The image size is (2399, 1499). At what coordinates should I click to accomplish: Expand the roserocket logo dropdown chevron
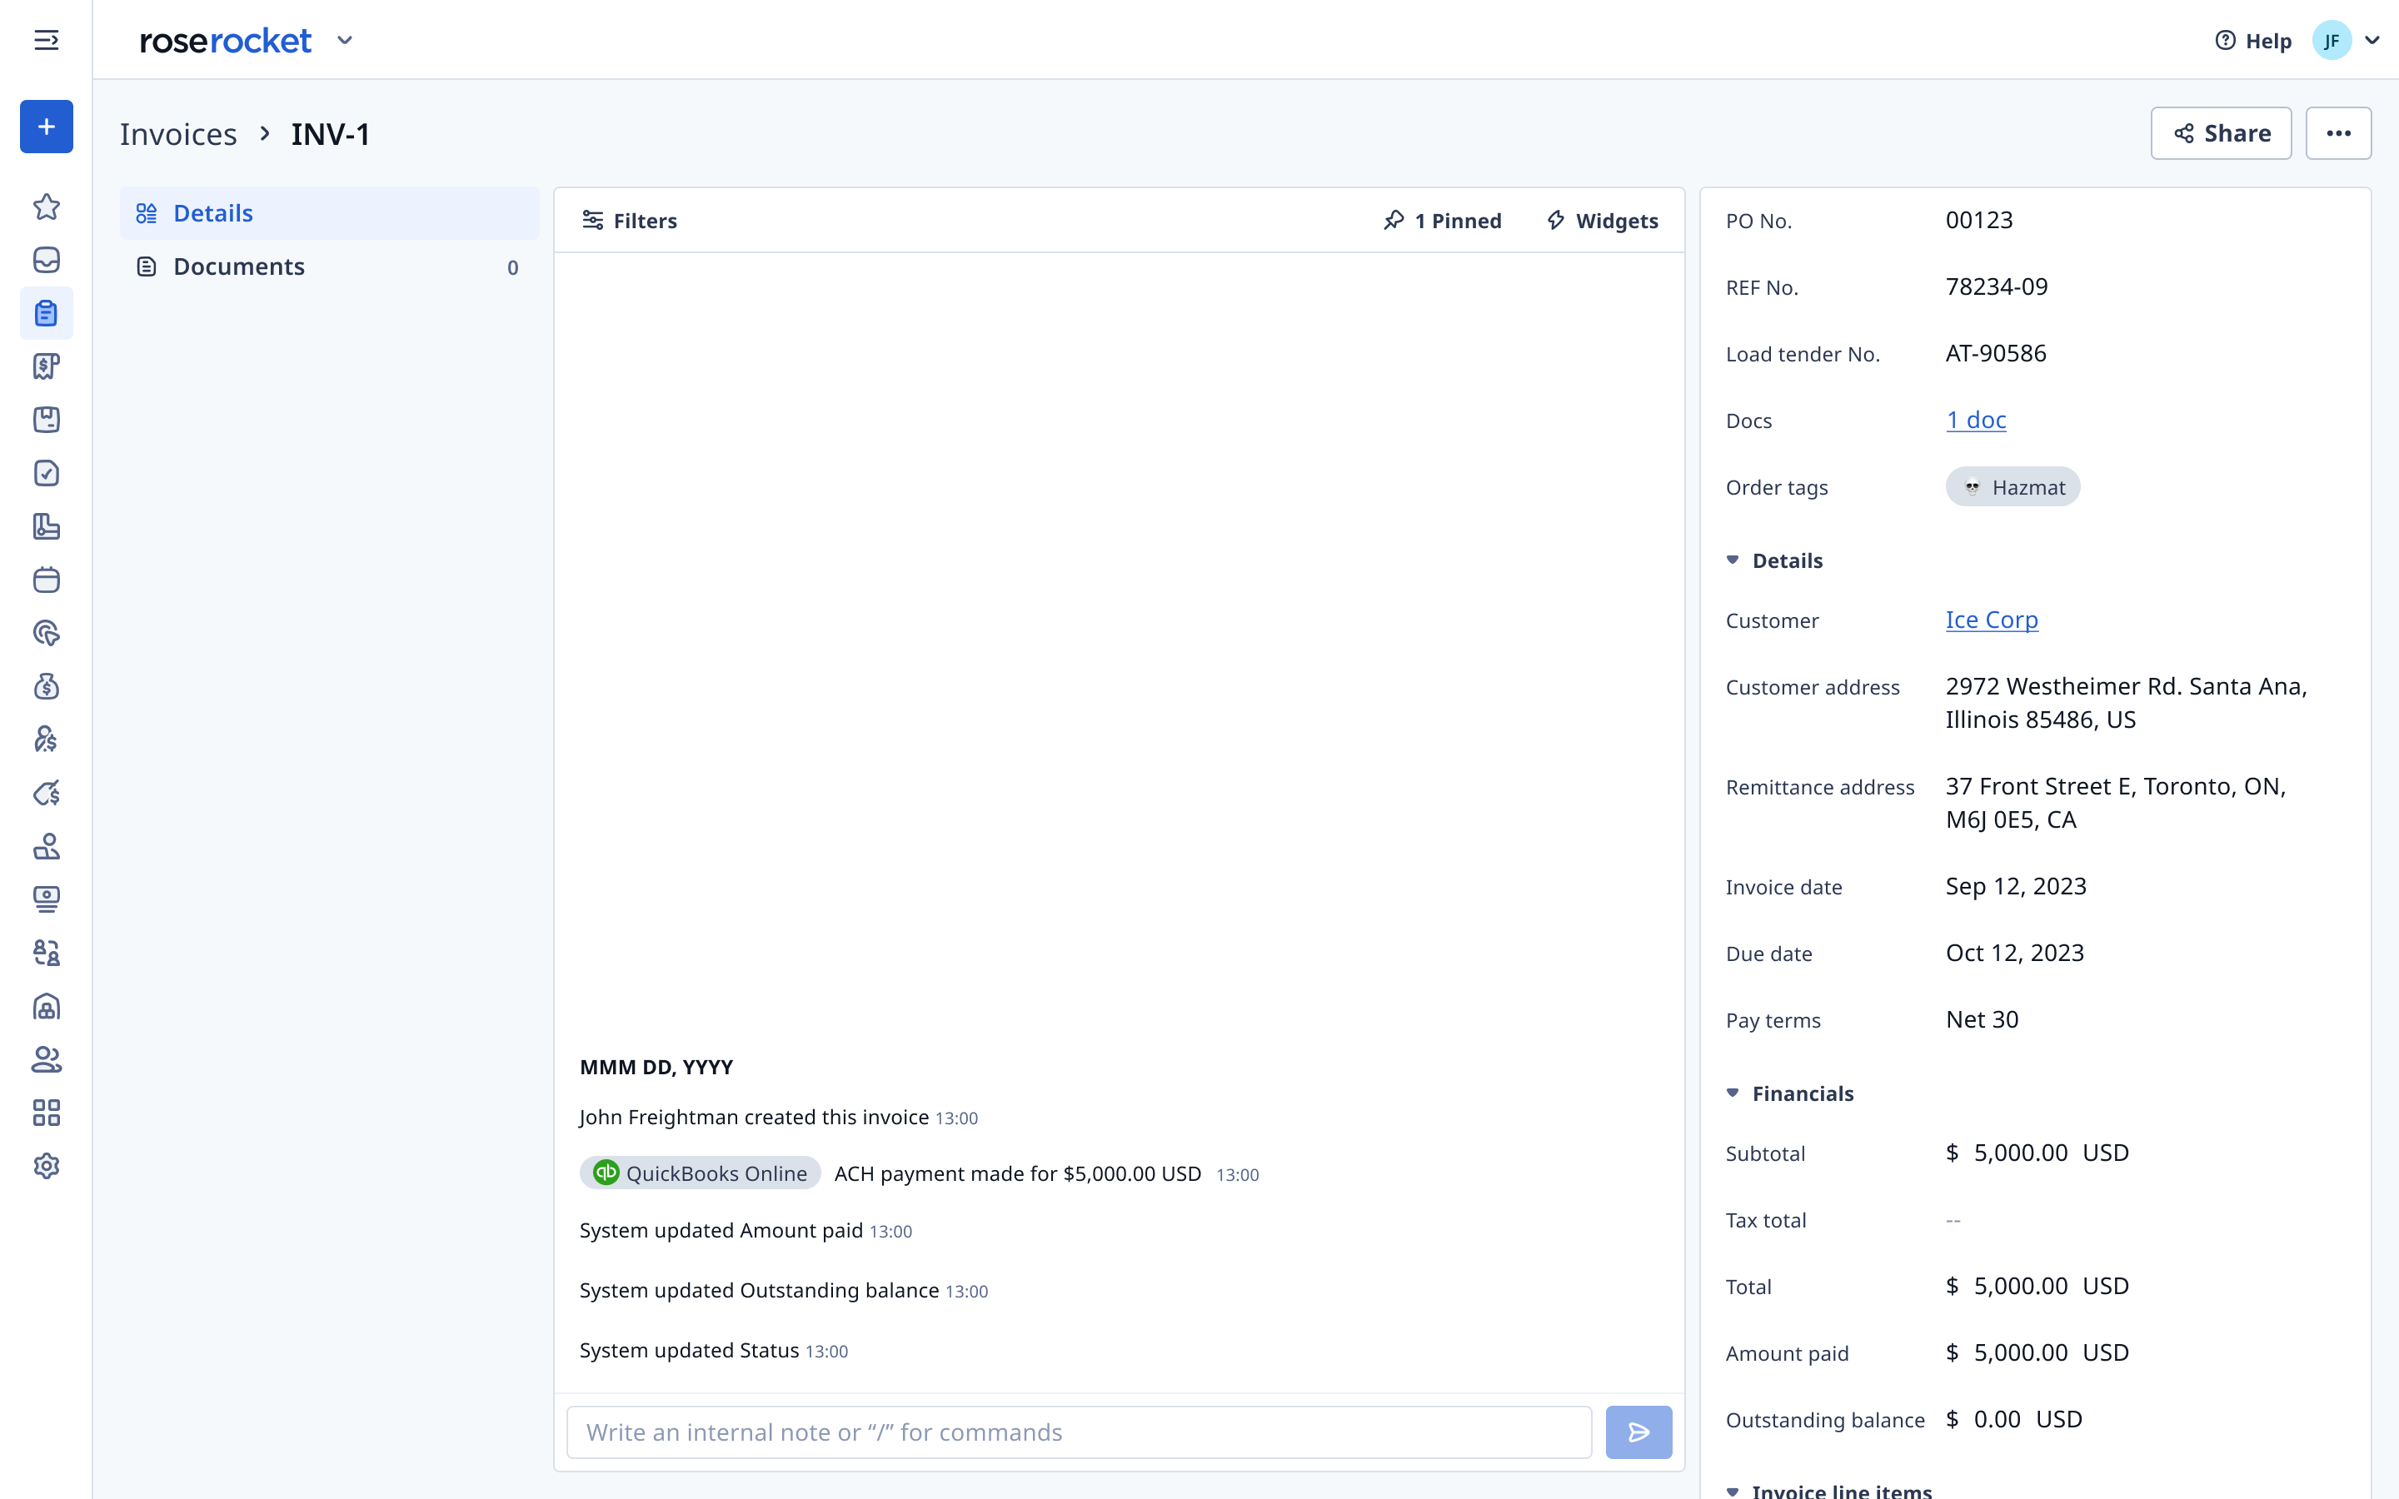coord(345,41)
